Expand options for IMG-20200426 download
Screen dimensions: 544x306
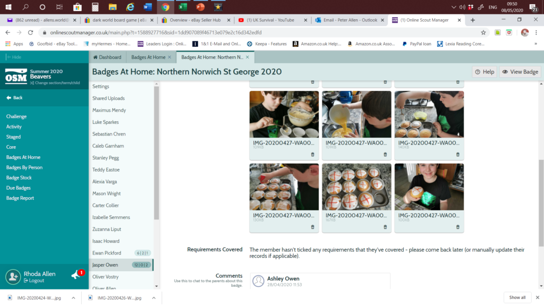click(154, 297)
